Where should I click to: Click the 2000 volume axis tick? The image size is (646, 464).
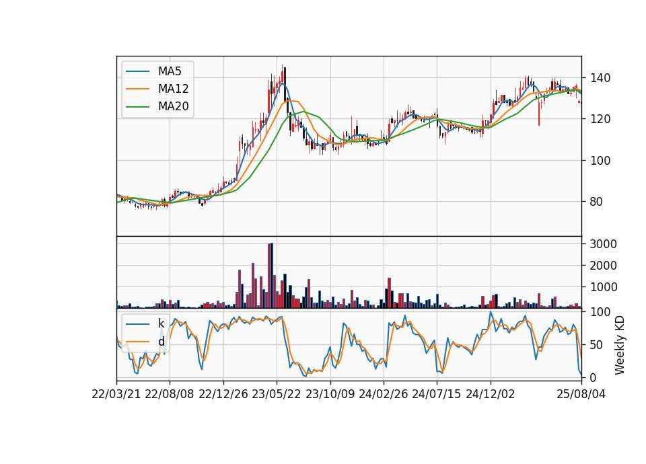coord(603,266)
